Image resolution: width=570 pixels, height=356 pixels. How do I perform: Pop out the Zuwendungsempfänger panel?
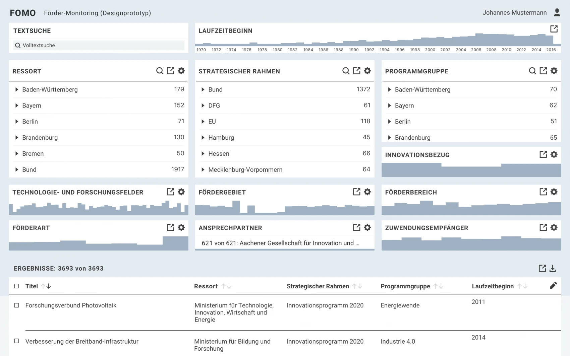coord(543,227)
